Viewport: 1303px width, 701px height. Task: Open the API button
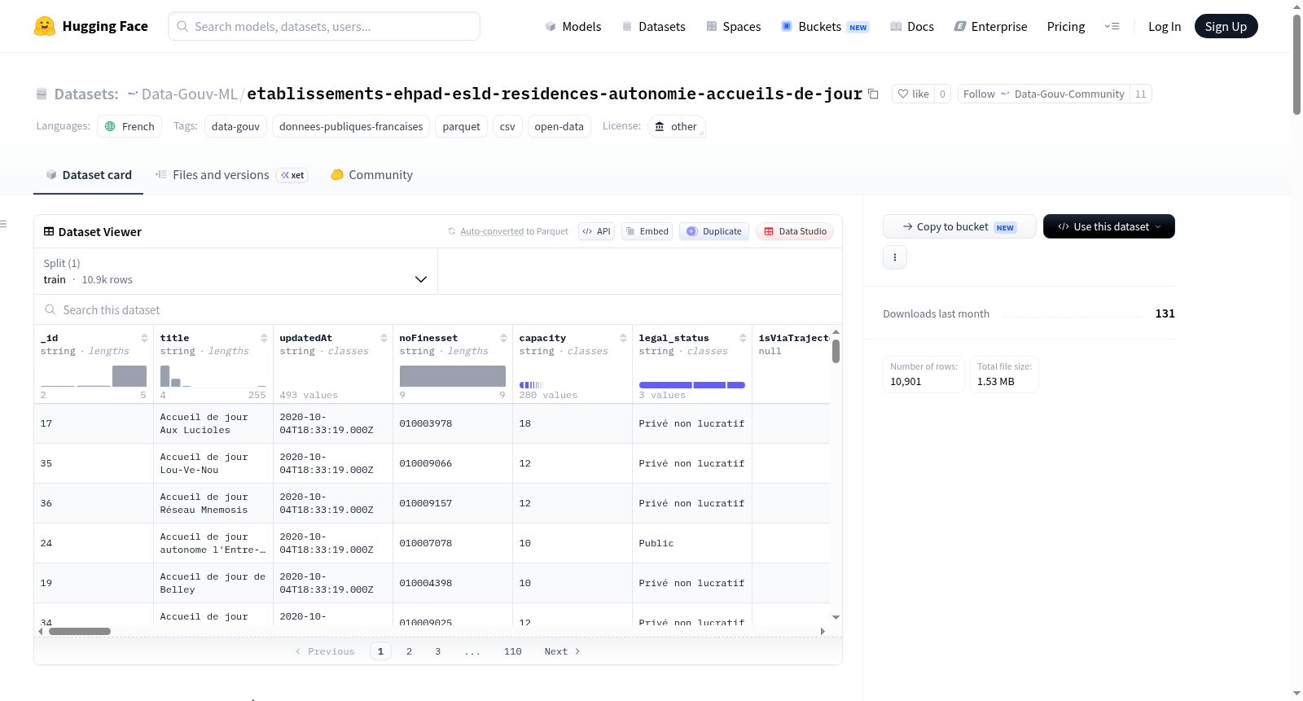[596, 231]
